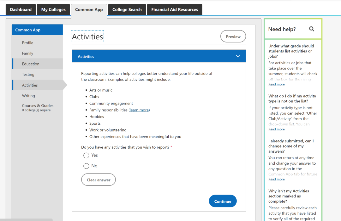Open the learn more link for Family responsibilities
This screenshot has width=341, height=221.
point(139,110)
